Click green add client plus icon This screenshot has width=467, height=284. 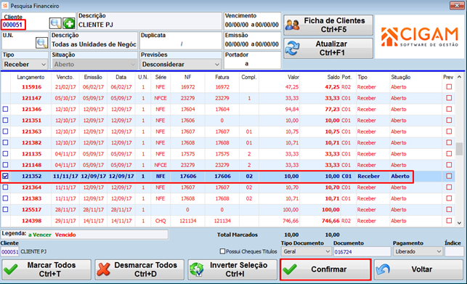pos(68,23)
